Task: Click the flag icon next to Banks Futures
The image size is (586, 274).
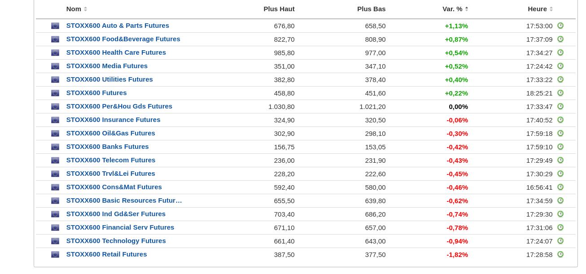Action: point(55,147)
